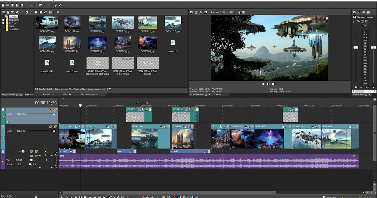Expand the Media Bins tree node
This screenshot has height=198, width=377.
(3, 20)
